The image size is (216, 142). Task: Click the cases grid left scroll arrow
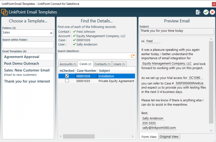point(61,136)
